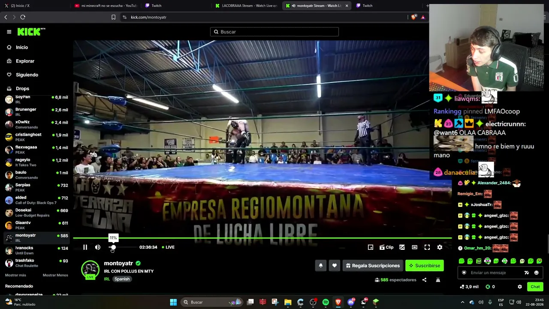The width and height of the screenshot is (549, 309).
Task: Open File Explorer from the taskbar
Action: pos(288,302)
